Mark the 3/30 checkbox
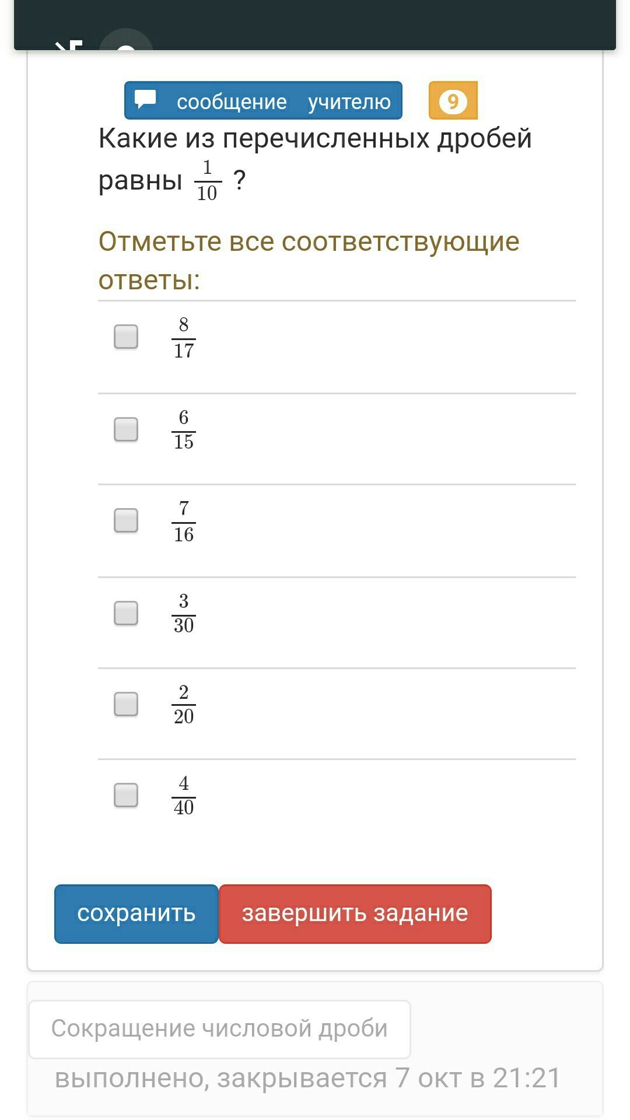Viewport: 630px width, 1120px height. pos(126,613)
